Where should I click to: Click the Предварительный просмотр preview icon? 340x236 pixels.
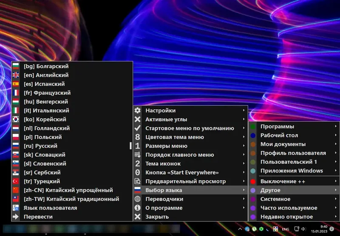click(137, 181)
